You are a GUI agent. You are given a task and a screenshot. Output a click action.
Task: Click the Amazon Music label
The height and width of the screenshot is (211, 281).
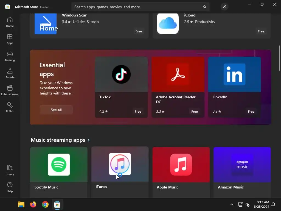point(231,187)
